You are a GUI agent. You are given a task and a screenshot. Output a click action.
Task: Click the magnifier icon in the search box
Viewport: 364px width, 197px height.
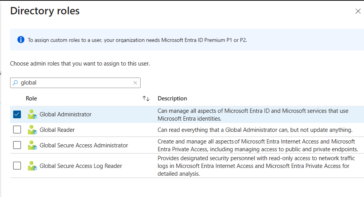point(15,83)
